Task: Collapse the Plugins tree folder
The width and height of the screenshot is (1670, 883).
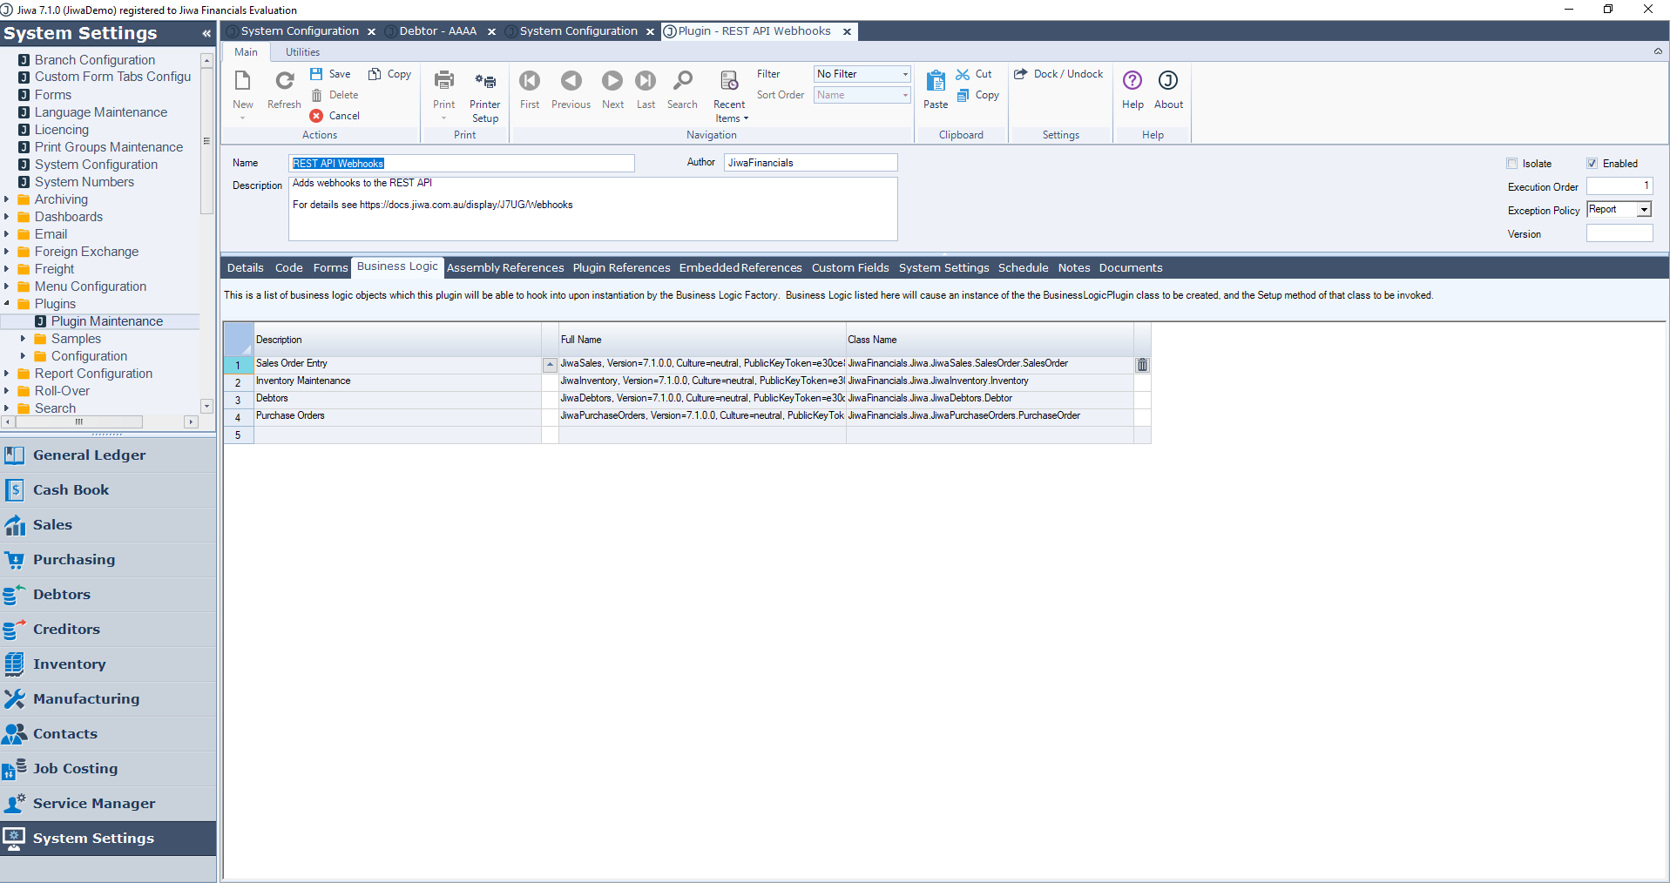Action: coord(7,304)
